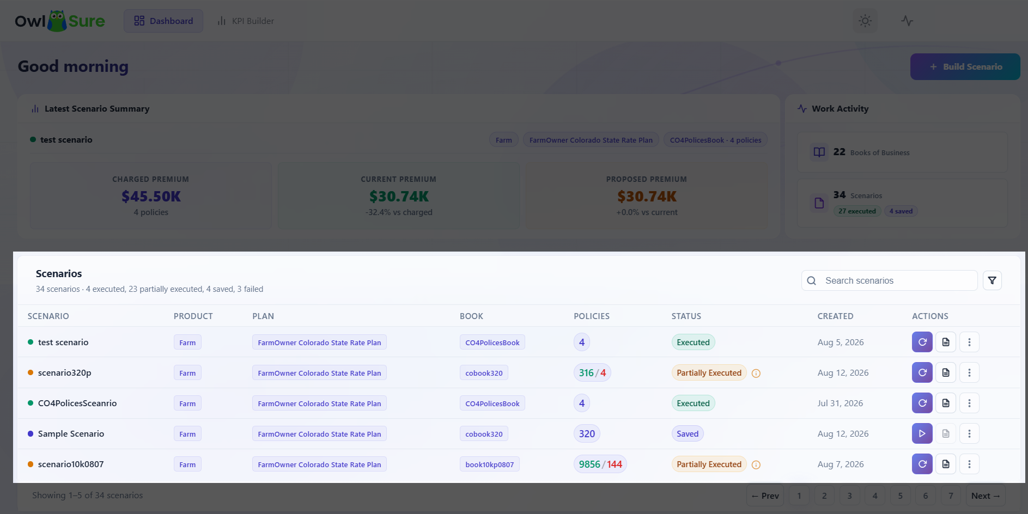Re-run scenario320p
1028x514 pixels.
922,372
